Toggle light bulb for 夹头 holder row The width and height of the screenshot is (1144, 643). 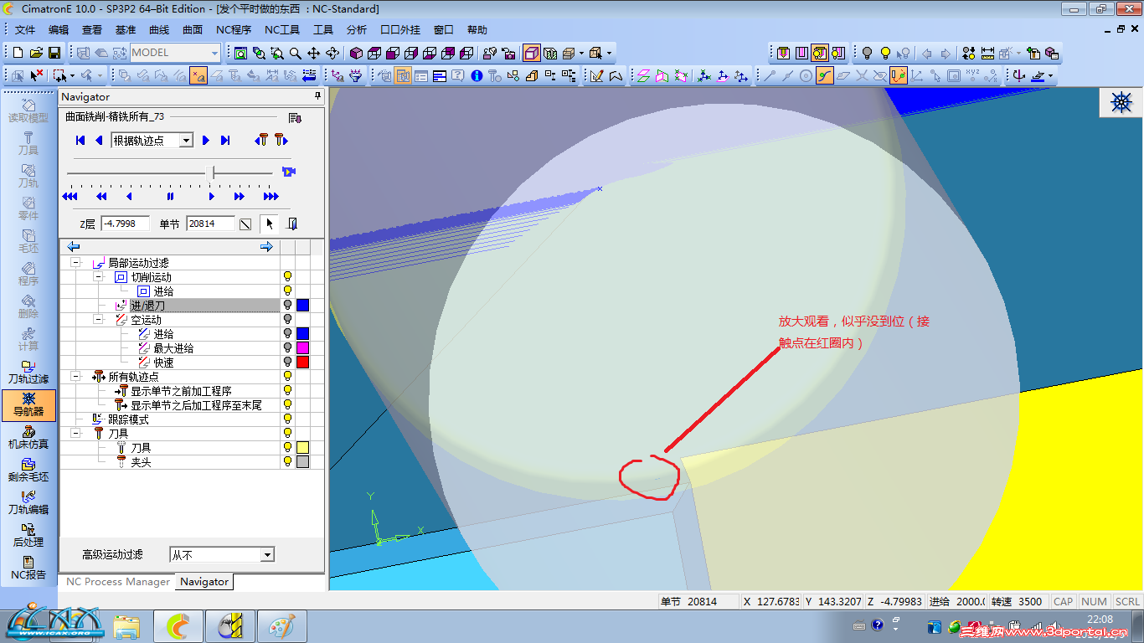[287, 461]
